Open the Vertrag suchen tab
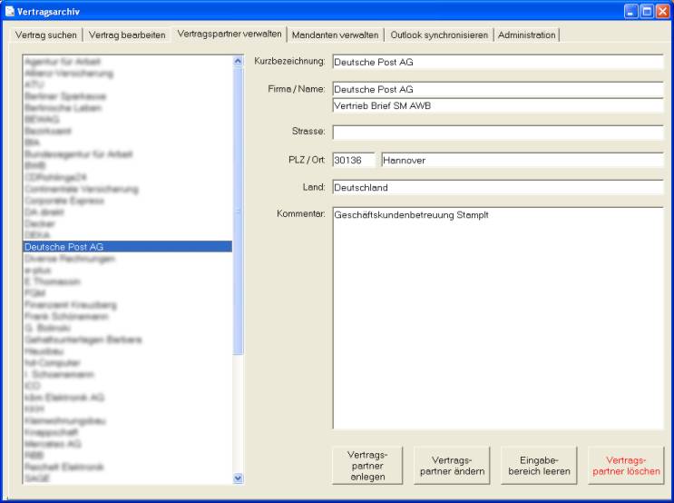Screen dimensions: 674x503 (45, 35)
